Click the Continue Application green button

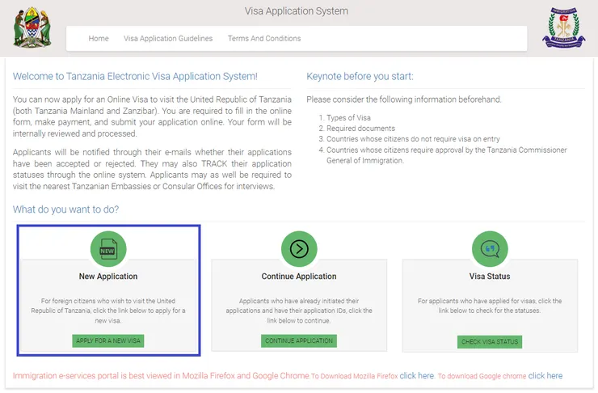[299, 340]
